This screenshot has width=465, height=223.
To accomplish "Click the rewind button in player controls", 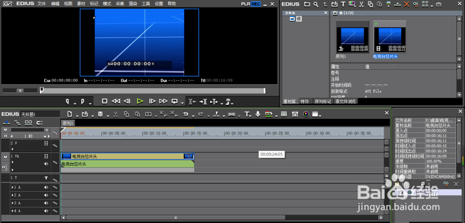I will click(x=116, y=101).
